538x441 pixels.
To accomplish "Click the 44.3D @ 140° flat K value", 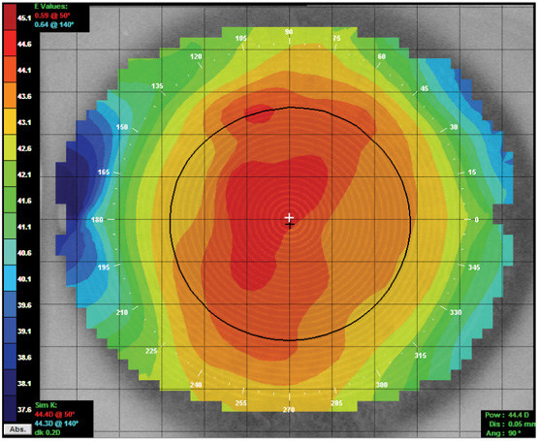I will pos(56,424).
